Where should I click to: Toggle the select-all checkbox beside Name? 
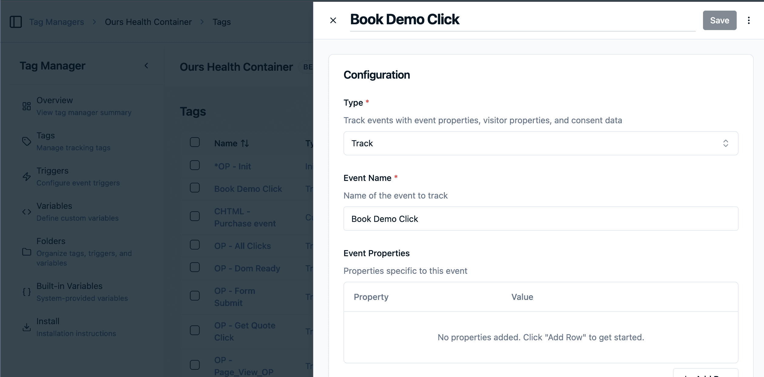pyautogui.click(x=195, y=142)
